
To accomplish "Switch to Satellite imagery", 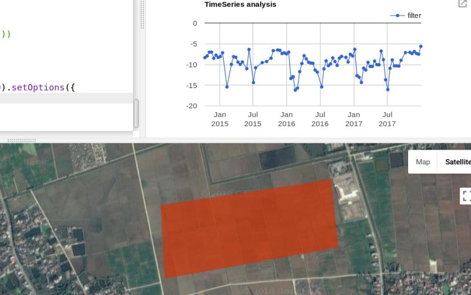I will point(457,162).
